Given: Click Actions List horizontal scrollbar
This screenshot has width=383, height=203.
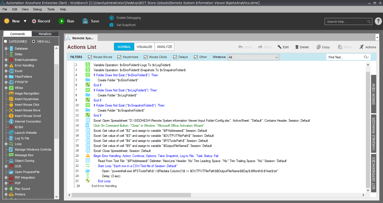Looking at the screenshot, I should pos(131,195).
